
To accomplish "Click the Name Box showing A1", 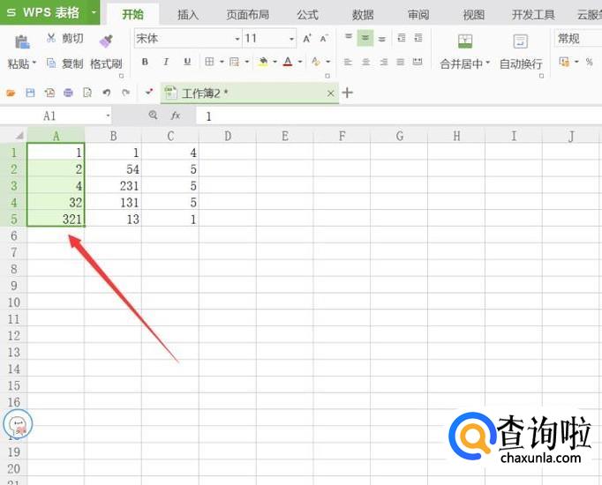I will [52, 116].
